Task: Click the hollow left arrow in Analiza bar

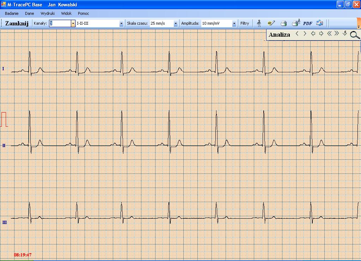Action: click(313, 34)
